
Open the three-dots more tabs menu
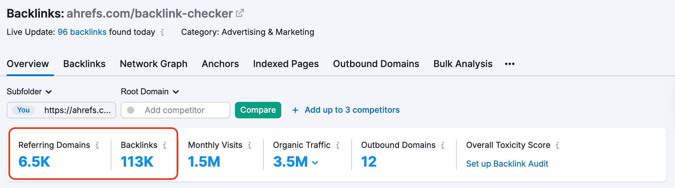(510, 64)
